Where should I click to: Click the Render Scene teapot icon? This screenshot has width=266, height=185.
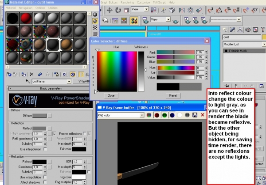[x=145, y=21]
